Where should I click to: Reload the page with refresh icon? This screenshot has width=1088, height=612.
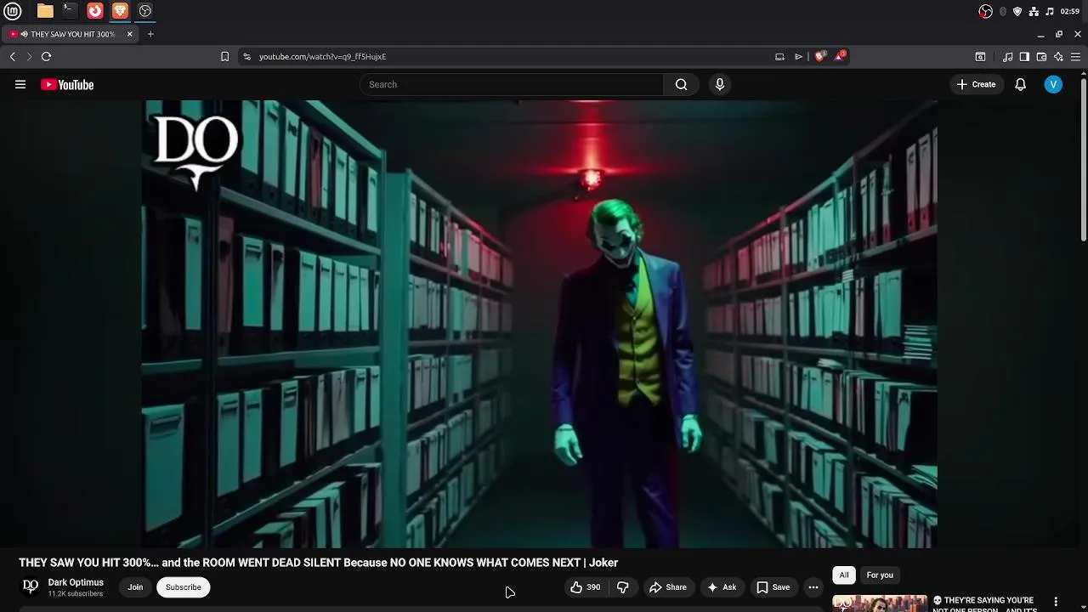[46, 56]
